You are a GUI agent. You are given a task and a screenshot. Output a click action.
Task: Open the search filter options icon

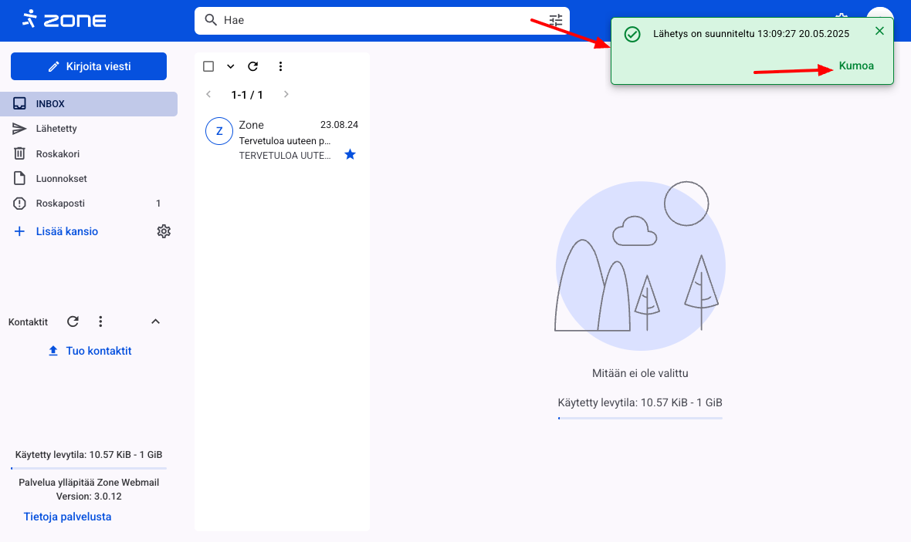[556, 20]
